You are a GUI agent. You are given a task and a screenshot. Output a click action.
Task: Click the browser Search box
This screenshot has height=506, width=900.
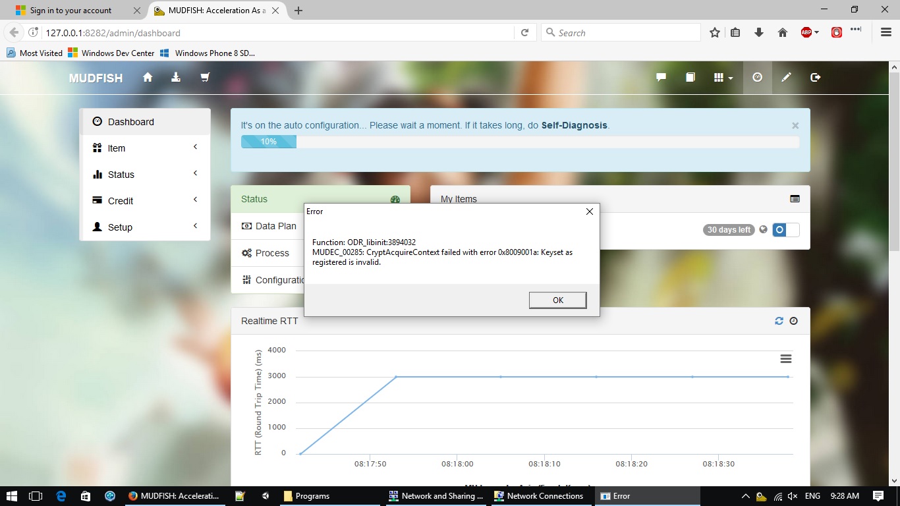coord(621,33)
